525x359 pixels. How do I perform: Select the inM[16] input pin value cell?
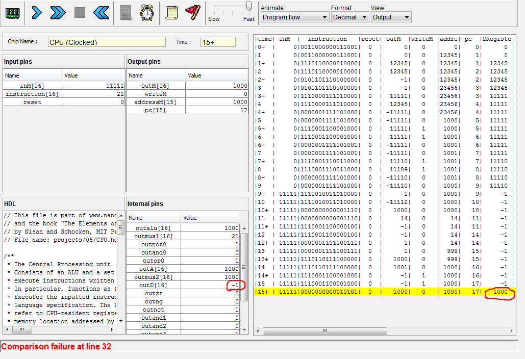pos(93,86)
